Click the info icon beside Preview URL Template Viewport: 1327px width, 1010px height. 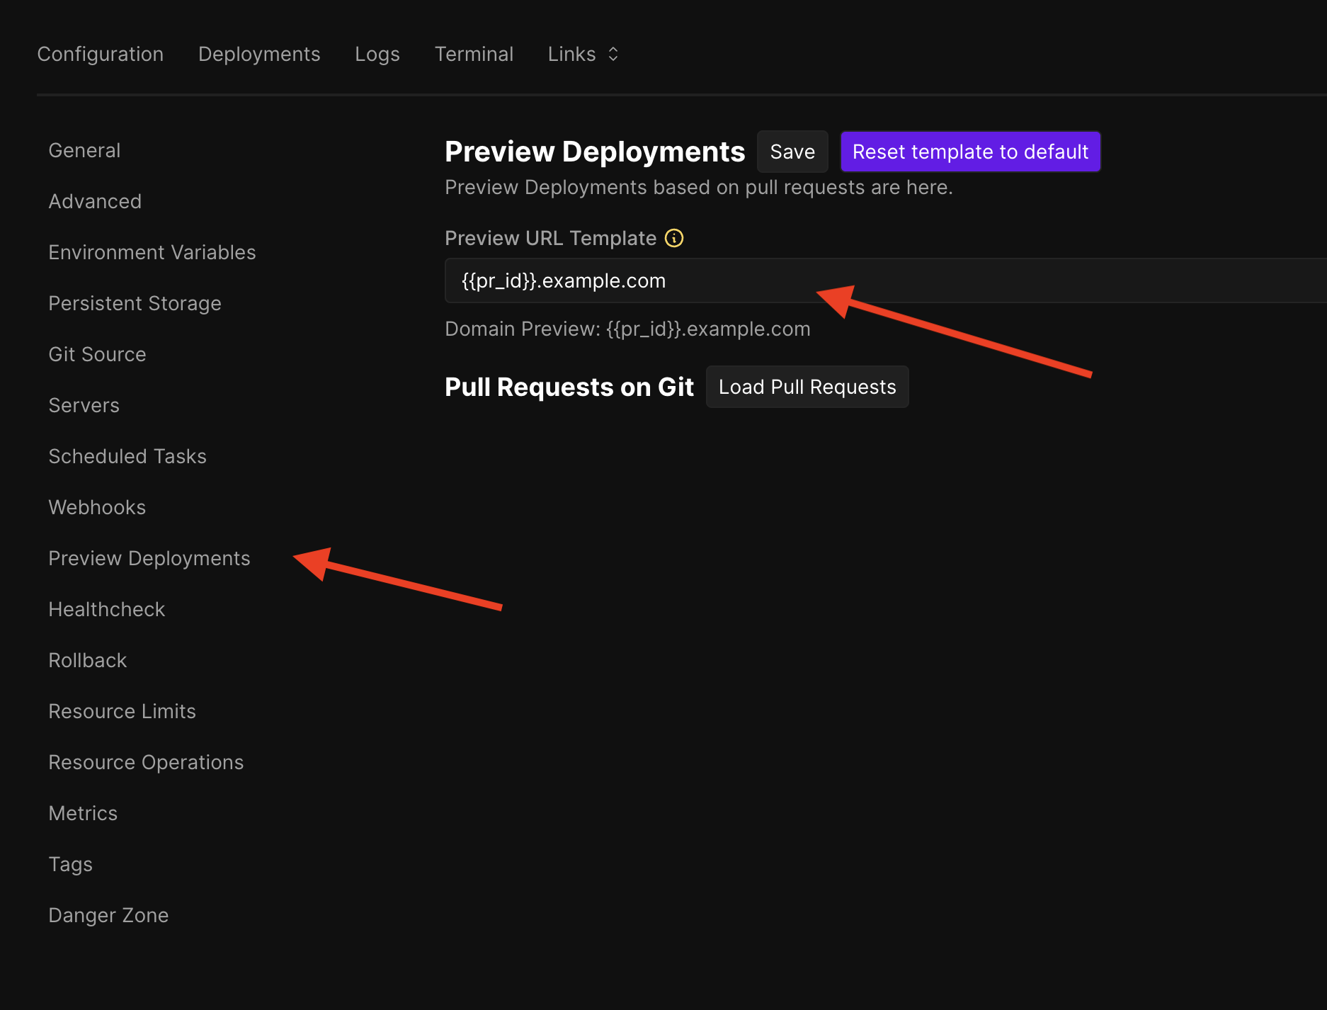(674, 238)
